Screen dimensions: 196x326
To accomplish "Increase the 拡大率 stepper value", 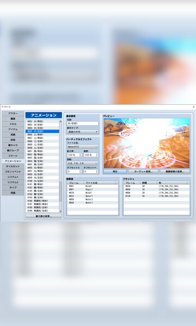I will [80, 154].
